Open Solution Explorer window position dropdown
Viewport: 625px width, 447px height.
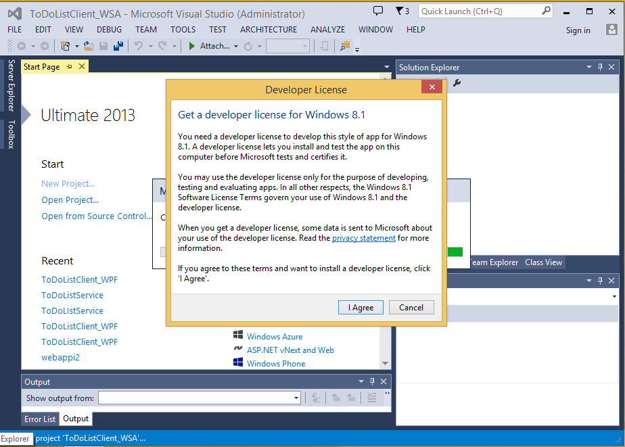[x=588, y=67]
